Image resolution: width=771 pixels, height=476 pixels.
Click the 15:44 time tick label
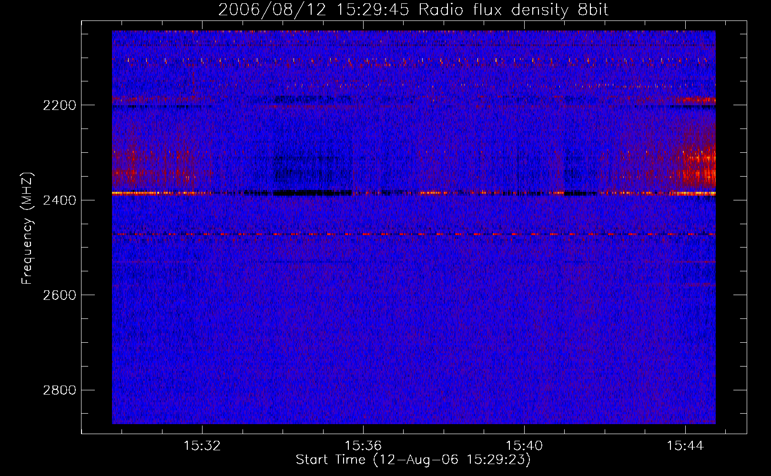tap(685, 446)
